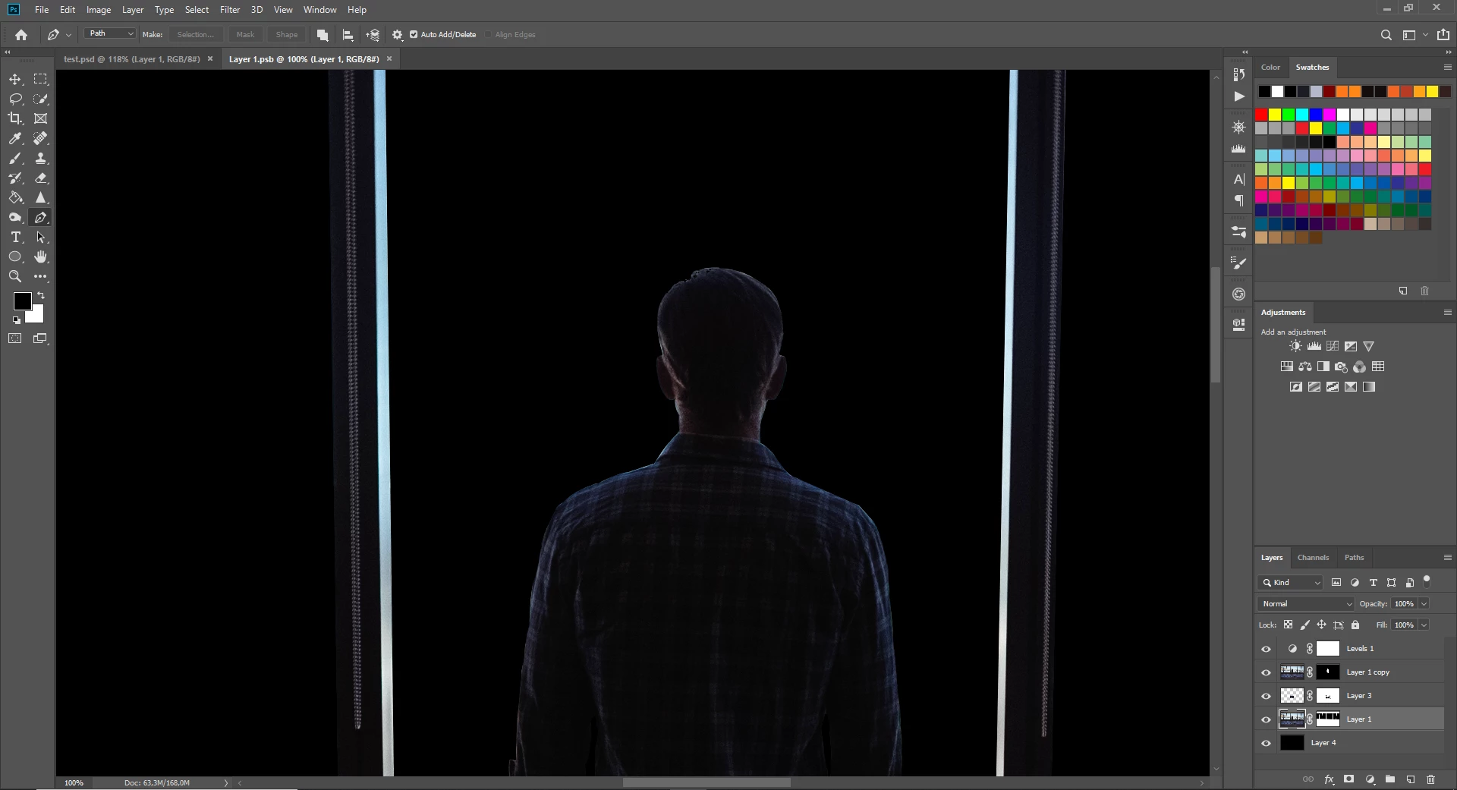1457x790 pixels.
Task: Add Brightness/Contrast adjustment icon
Action: 1295,346
